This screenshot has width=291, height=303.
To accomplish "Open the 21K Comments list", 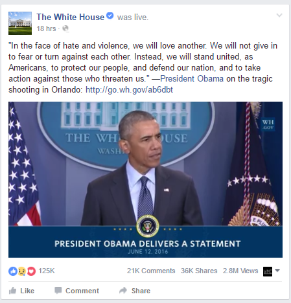I will click(151, 271).
